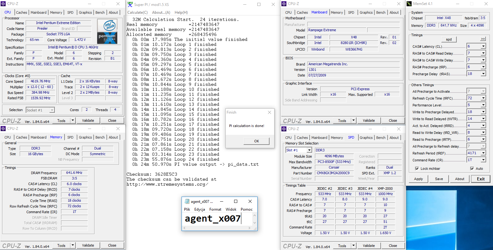Click the spd button in MemSet Timings
The width and height of the screenshot is (493, 250).
tap(449, 39)
